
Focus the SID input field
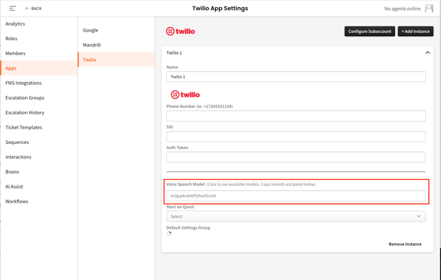tap(296, 137)
